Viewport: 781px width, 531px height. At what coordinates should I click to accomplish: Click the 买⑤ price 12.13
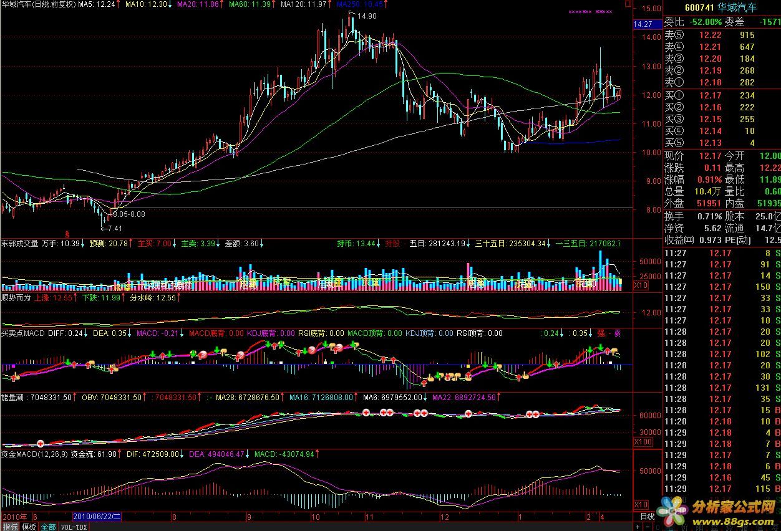(710, 143)
